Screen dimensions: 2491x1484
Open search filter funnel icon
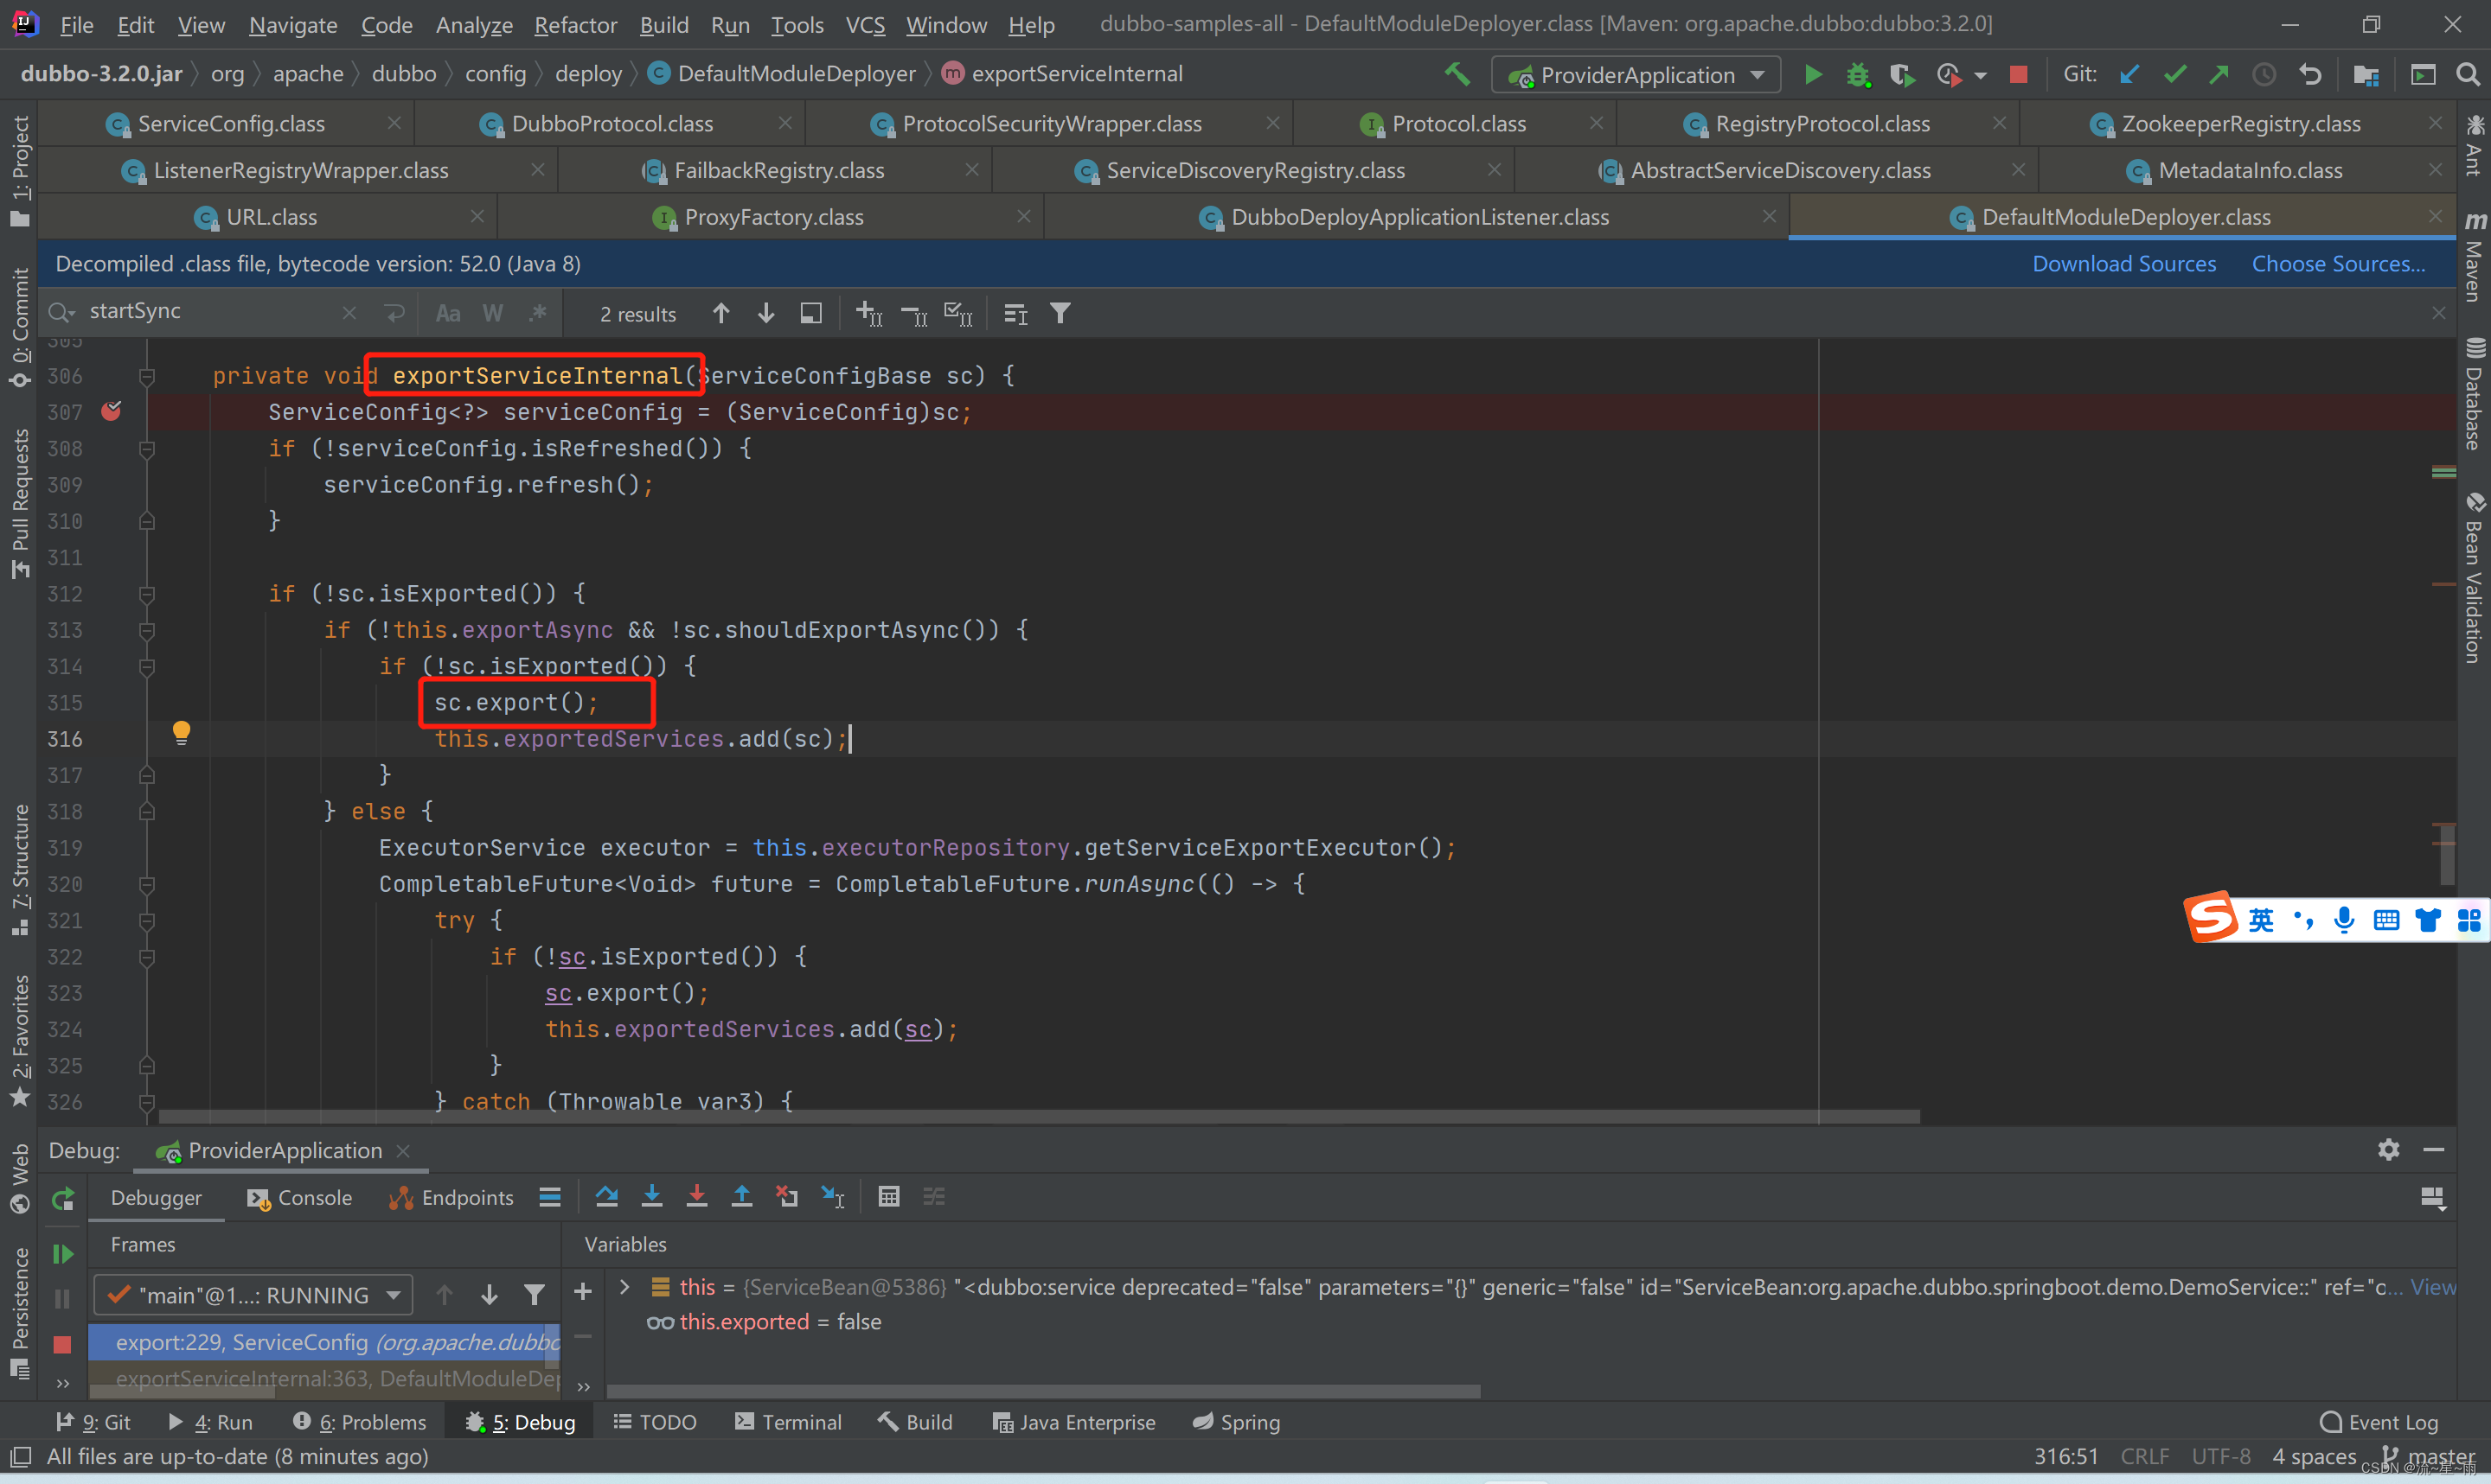[x=1060, y=314]
